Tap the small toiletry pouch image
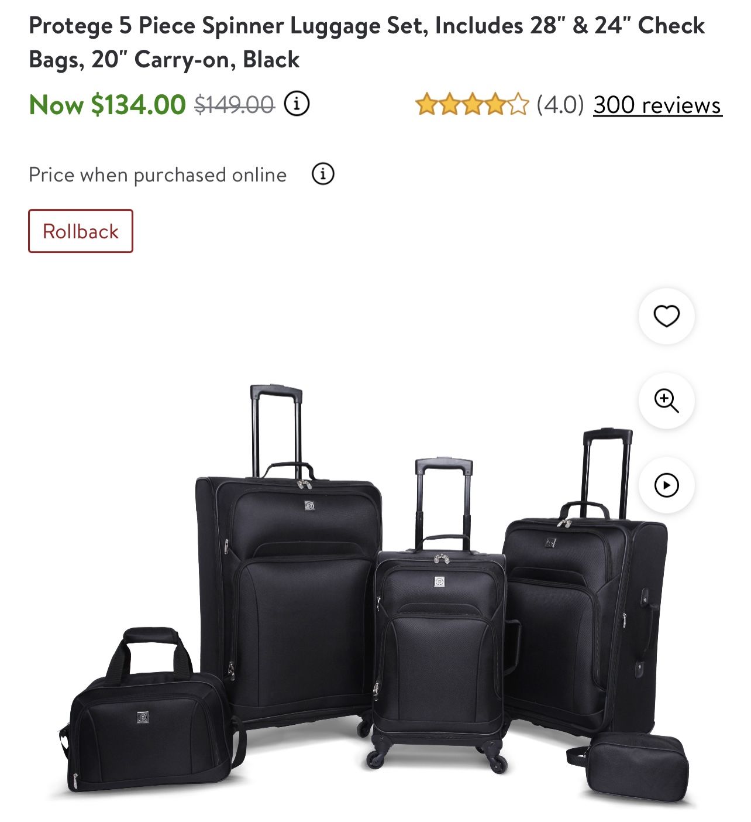 [x=629, y=768]
